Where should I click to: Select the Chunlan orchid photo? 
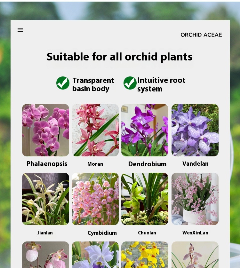[x=145, y=199]
